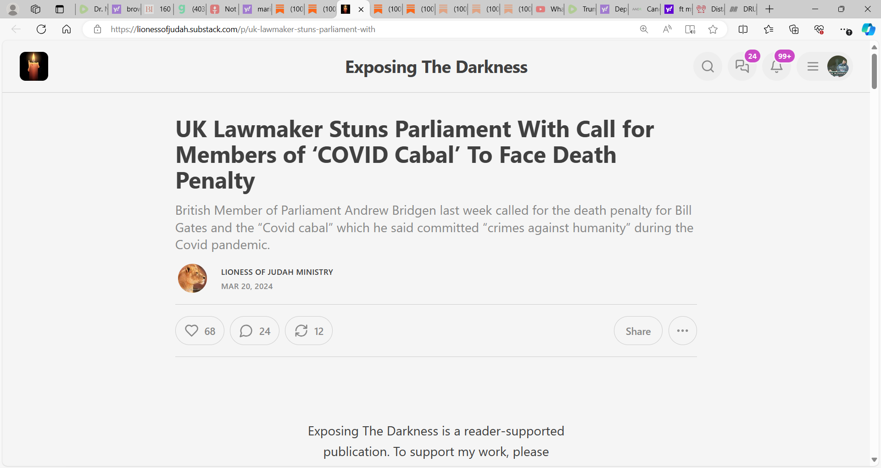Image resolution: width=881 pixels, height=468 pixels.
Task: Click the Share button
Action: pyautogui.click(x=638, y=331)
